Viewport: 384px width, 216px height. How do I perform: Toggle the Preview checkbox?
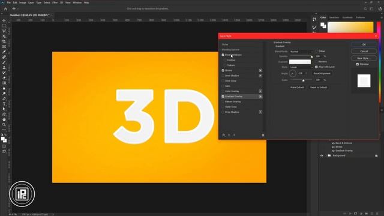tap(358, 64)
